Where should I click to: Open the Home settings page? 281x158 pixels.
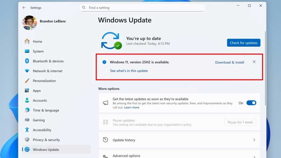(37, 42)
